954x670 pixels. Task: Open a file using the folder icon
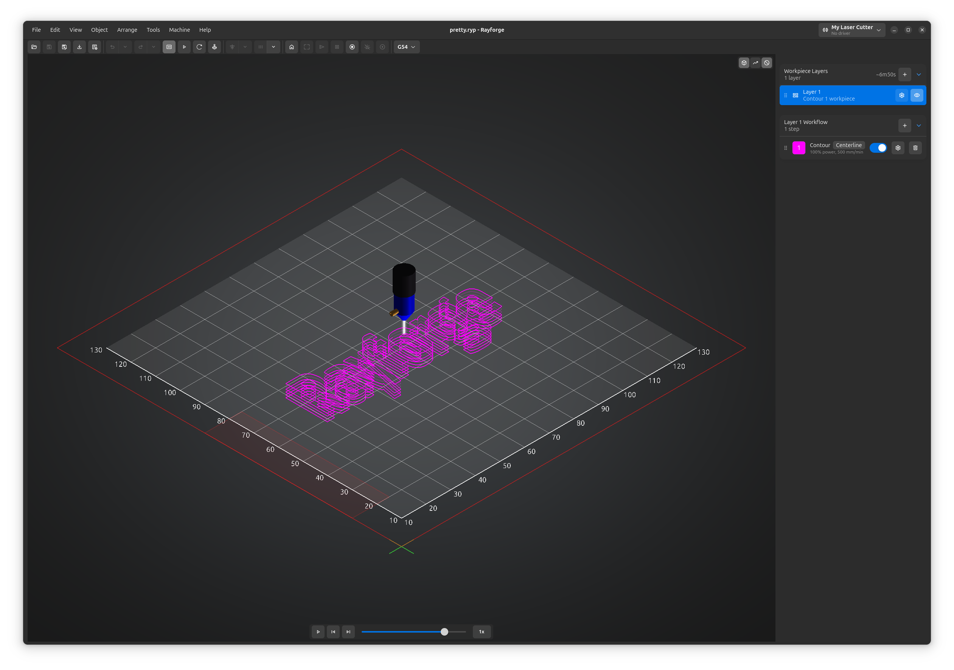pyautogui.click(x=34, y=47)
